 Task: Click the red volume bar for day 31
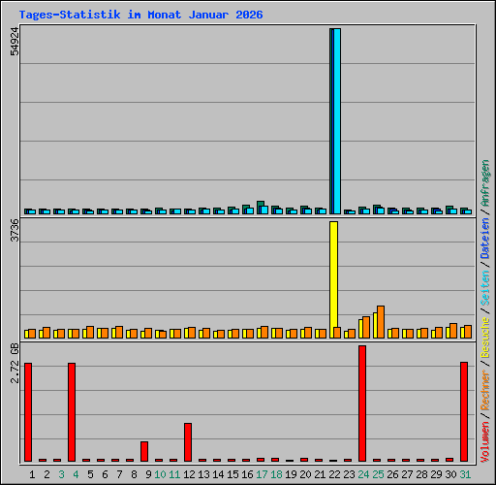tap(464, 411)
